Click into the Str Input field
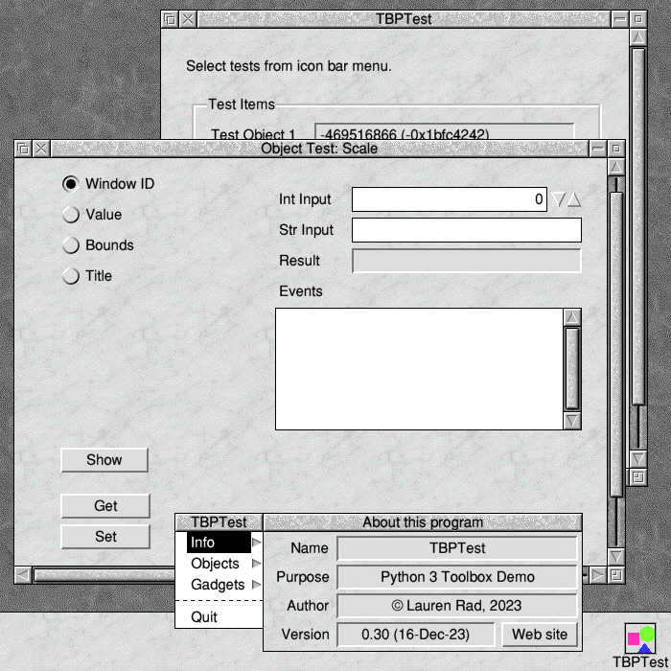The image size is (671, 671). tap(467, 230)
